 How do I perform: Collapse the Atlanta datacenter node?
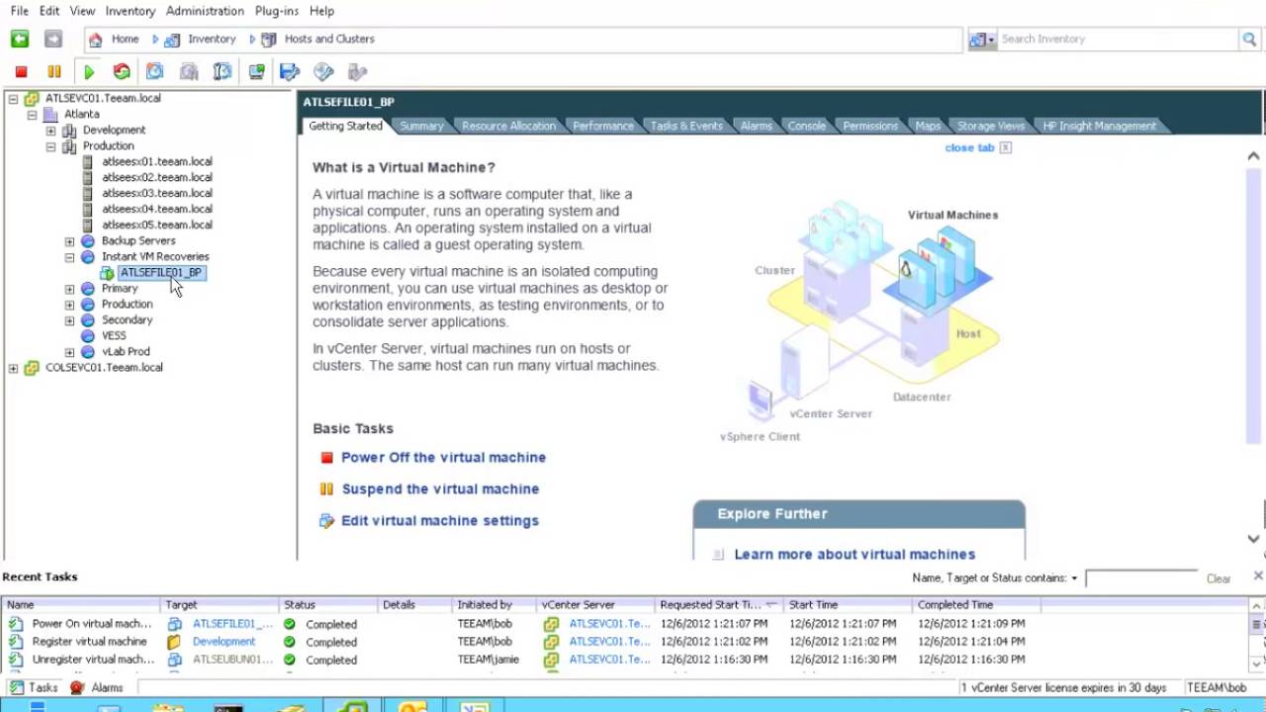coord(32,115)
